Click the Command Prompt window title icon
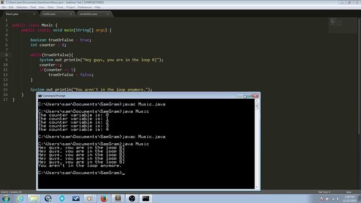The height and width of the screenshot is (203, 361). [40, 96]
